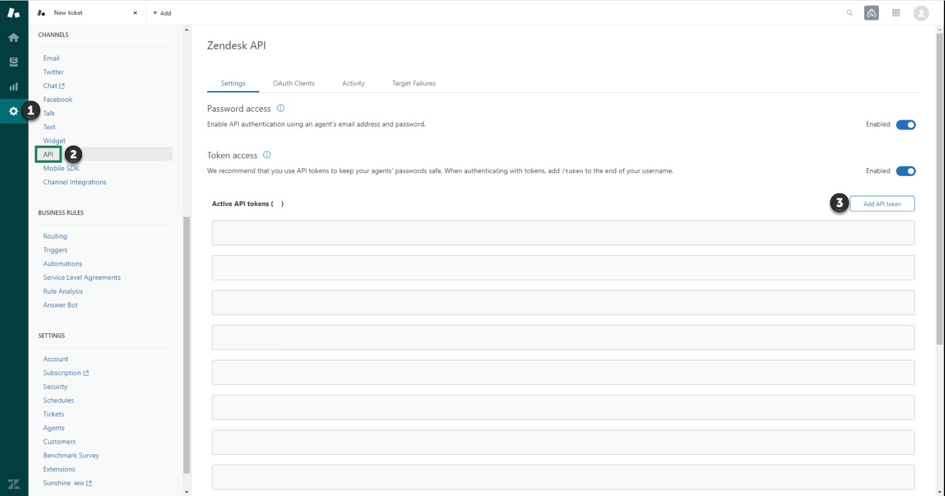This screenshot has width=945, height=496.
Task: Open the Admin gear icon
Action: click(14, 111)
